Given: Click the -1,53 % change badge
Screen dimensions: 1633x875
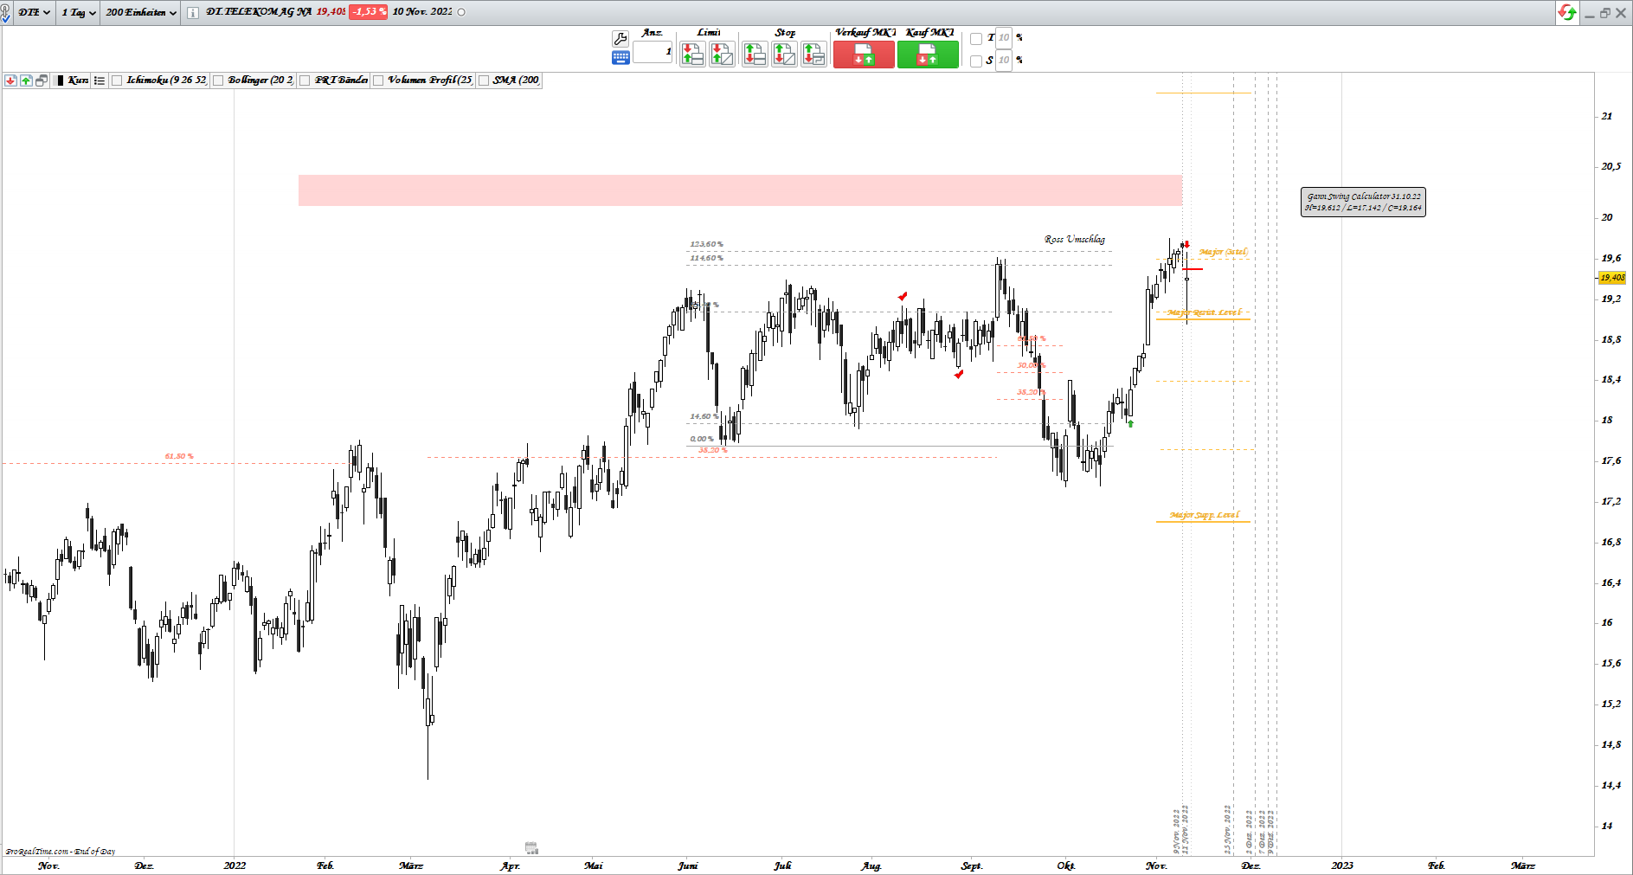Looking at the screenshot, I should pyautogui.click(x=368, y=12).
